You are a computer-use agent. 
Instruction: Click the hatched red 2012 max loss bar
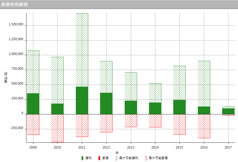tap(106, 123)
